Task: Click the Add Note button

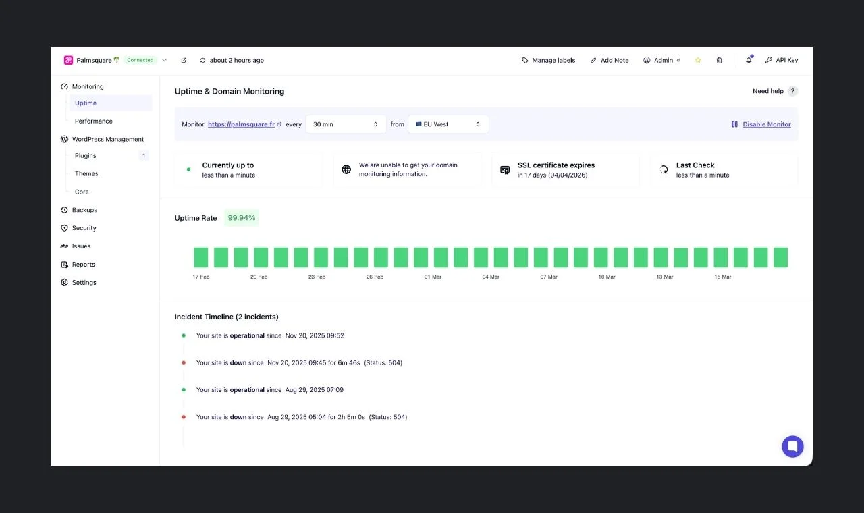Action: pos(609,61)
